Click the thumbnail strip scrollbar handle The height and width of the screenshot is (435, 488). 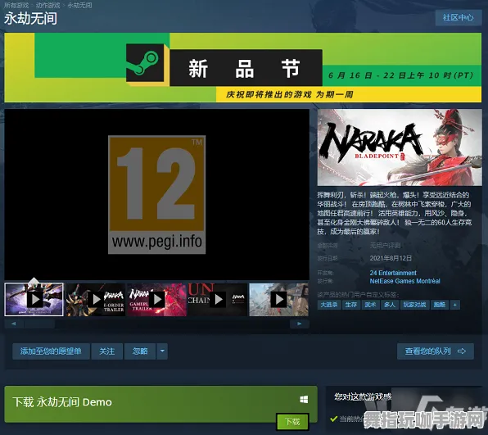(x=39, y=324)
